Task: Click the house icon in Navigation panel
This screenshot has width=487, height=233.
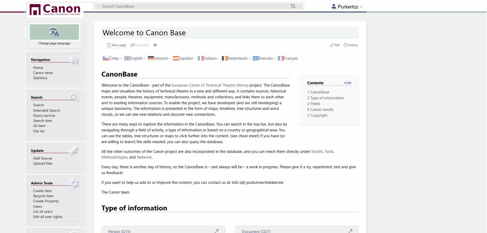Action: (74, 60)
